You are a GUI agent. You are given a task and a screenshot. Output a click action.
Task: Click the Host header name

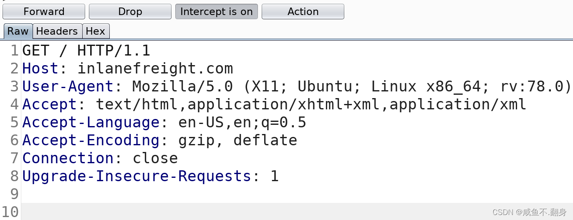coord(40,68)
